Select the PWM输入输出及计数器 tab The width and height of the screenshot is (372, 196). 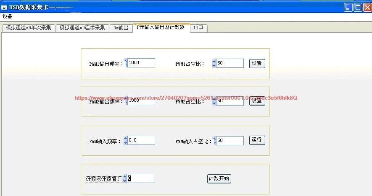click(161, 27)
